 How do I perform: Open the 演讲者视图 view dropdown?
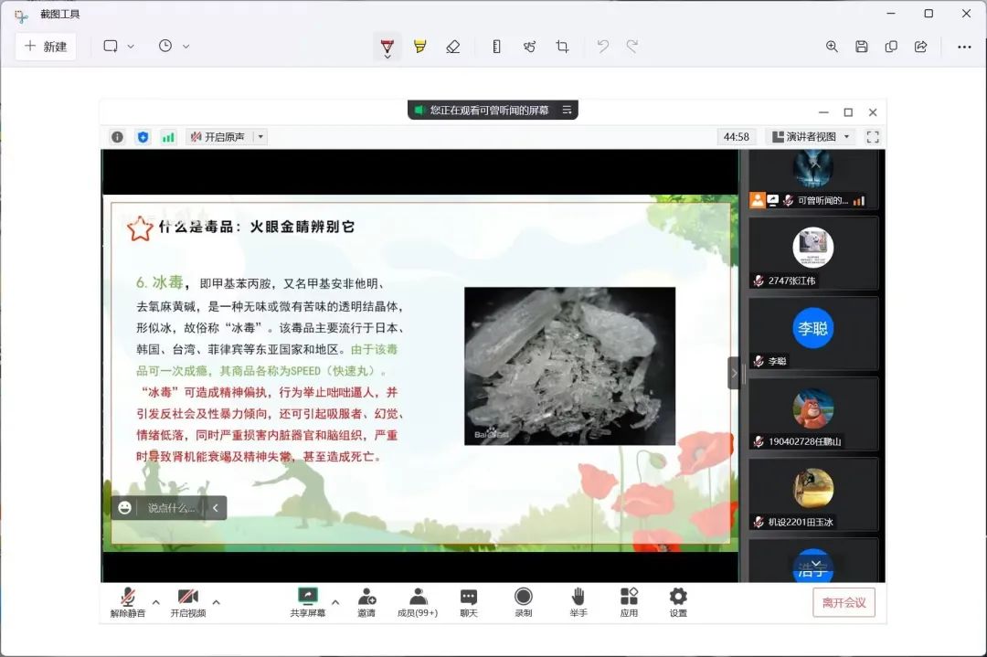[811, 137]
